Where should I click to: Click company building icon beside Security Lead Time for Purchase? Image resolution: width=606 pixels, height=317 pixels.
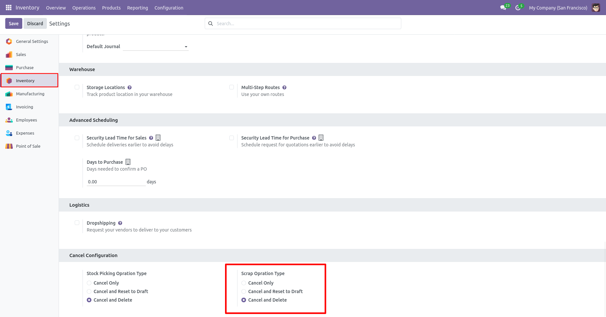pyautogui.click(x=321, y=138)
